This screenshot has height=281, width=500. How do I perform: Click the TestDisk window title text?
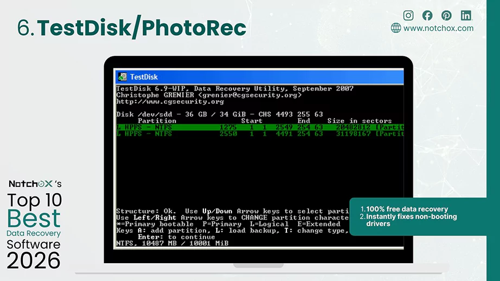pyautogui.click(x=144, y=77)
